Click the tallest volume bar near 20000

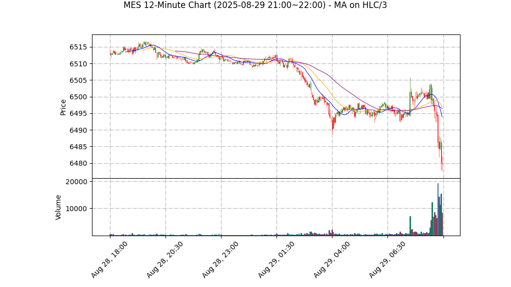coord(437,210)
